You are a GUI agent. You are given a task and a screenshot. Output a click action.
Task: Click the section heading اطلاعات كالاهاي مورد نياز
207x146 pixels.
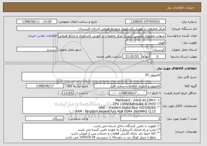click(177, 68)
